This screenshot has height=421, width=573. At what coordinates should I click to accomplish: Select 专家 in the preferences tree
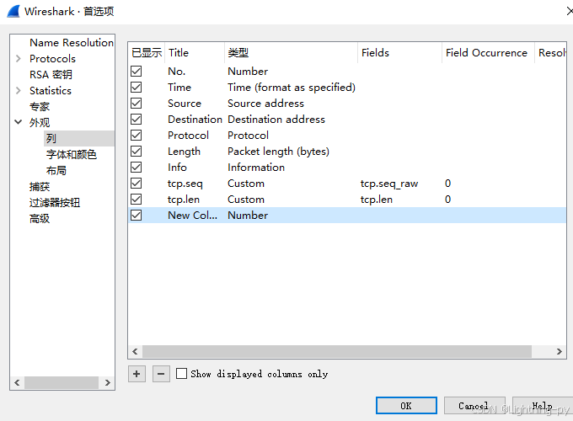[x=40, y=107]
